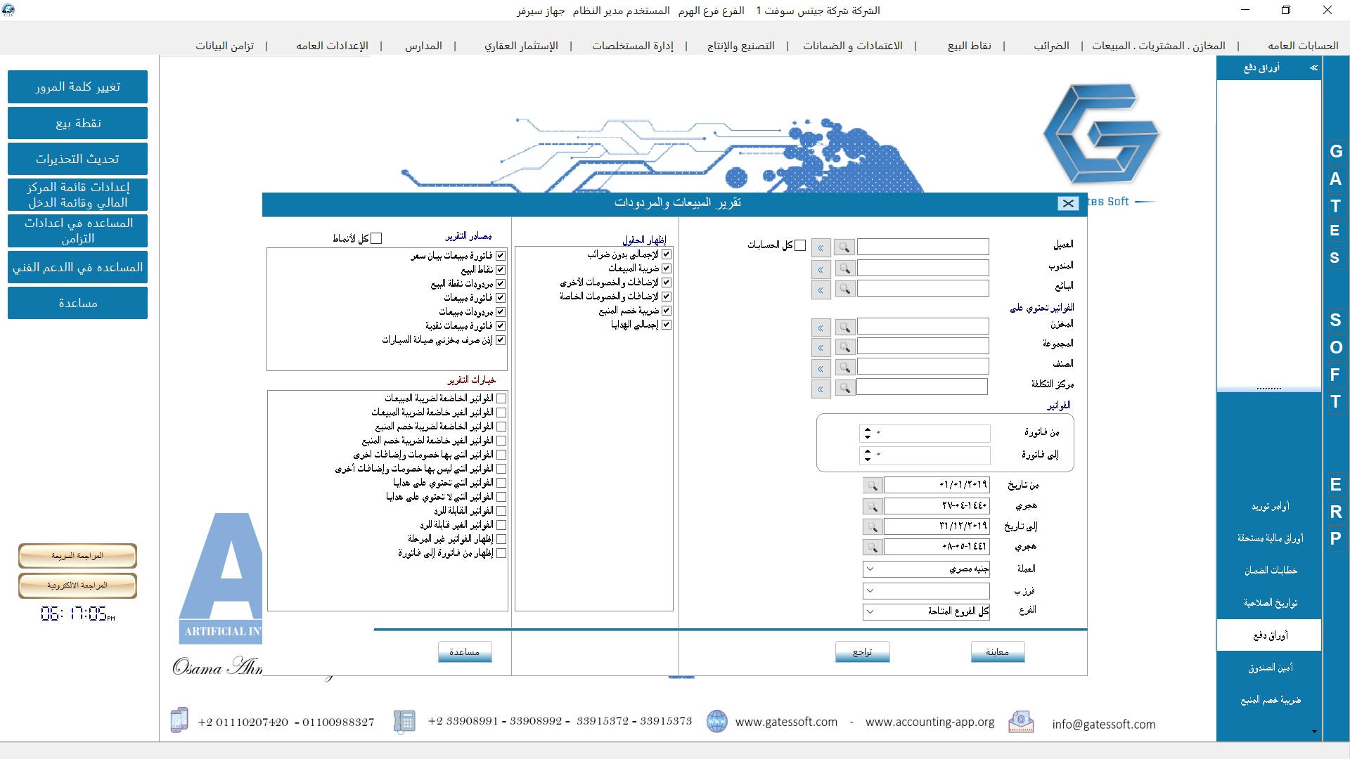Click search icon for مركز التكلفة field
The height and width of the screenshot is (759, 1350).
click(x=844, y=388)
